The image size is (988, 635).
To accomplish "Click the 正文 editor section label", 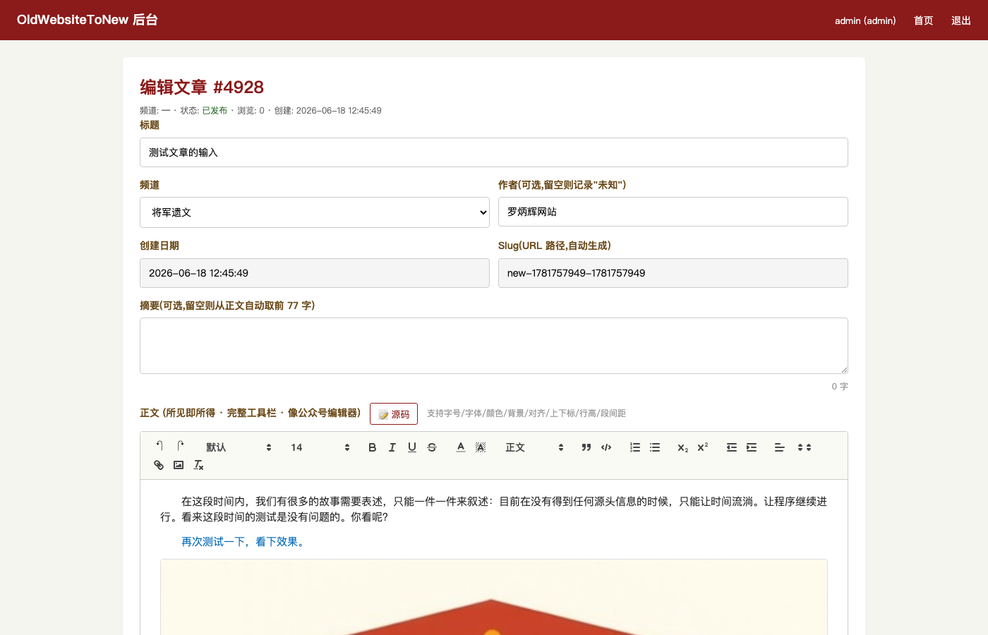I will point(250,413).
